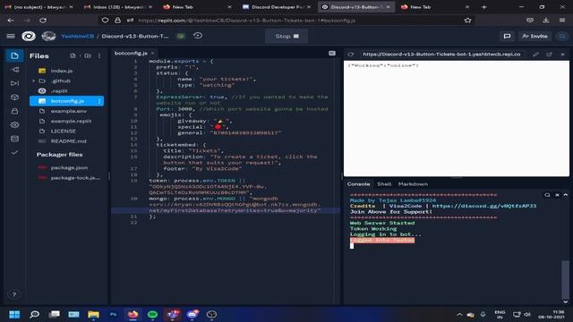The image size is (573, 322).
Task: Open Spotify from taskbar
Action: point(152,314)
